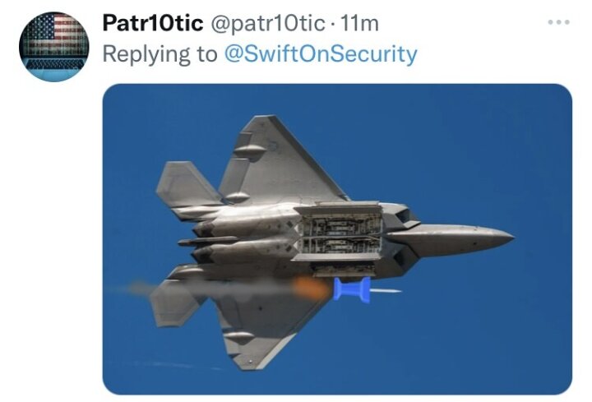This screenshot has width=592, height=402.
Task: Open tweet permalink via 11m timestamp
Action: 359,24
